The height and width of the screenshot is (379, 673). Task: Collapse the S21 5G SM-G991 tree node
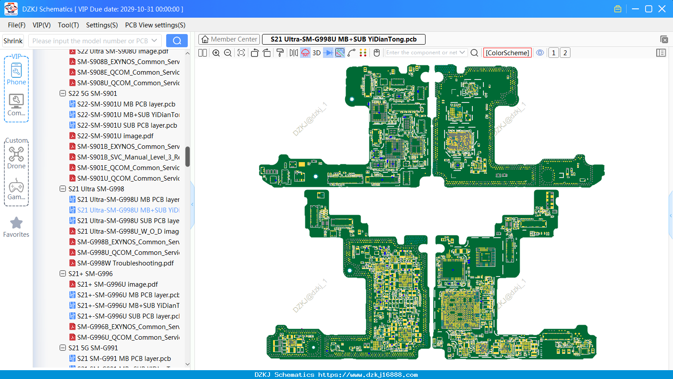pyautogui.click(x=63, y=348)
